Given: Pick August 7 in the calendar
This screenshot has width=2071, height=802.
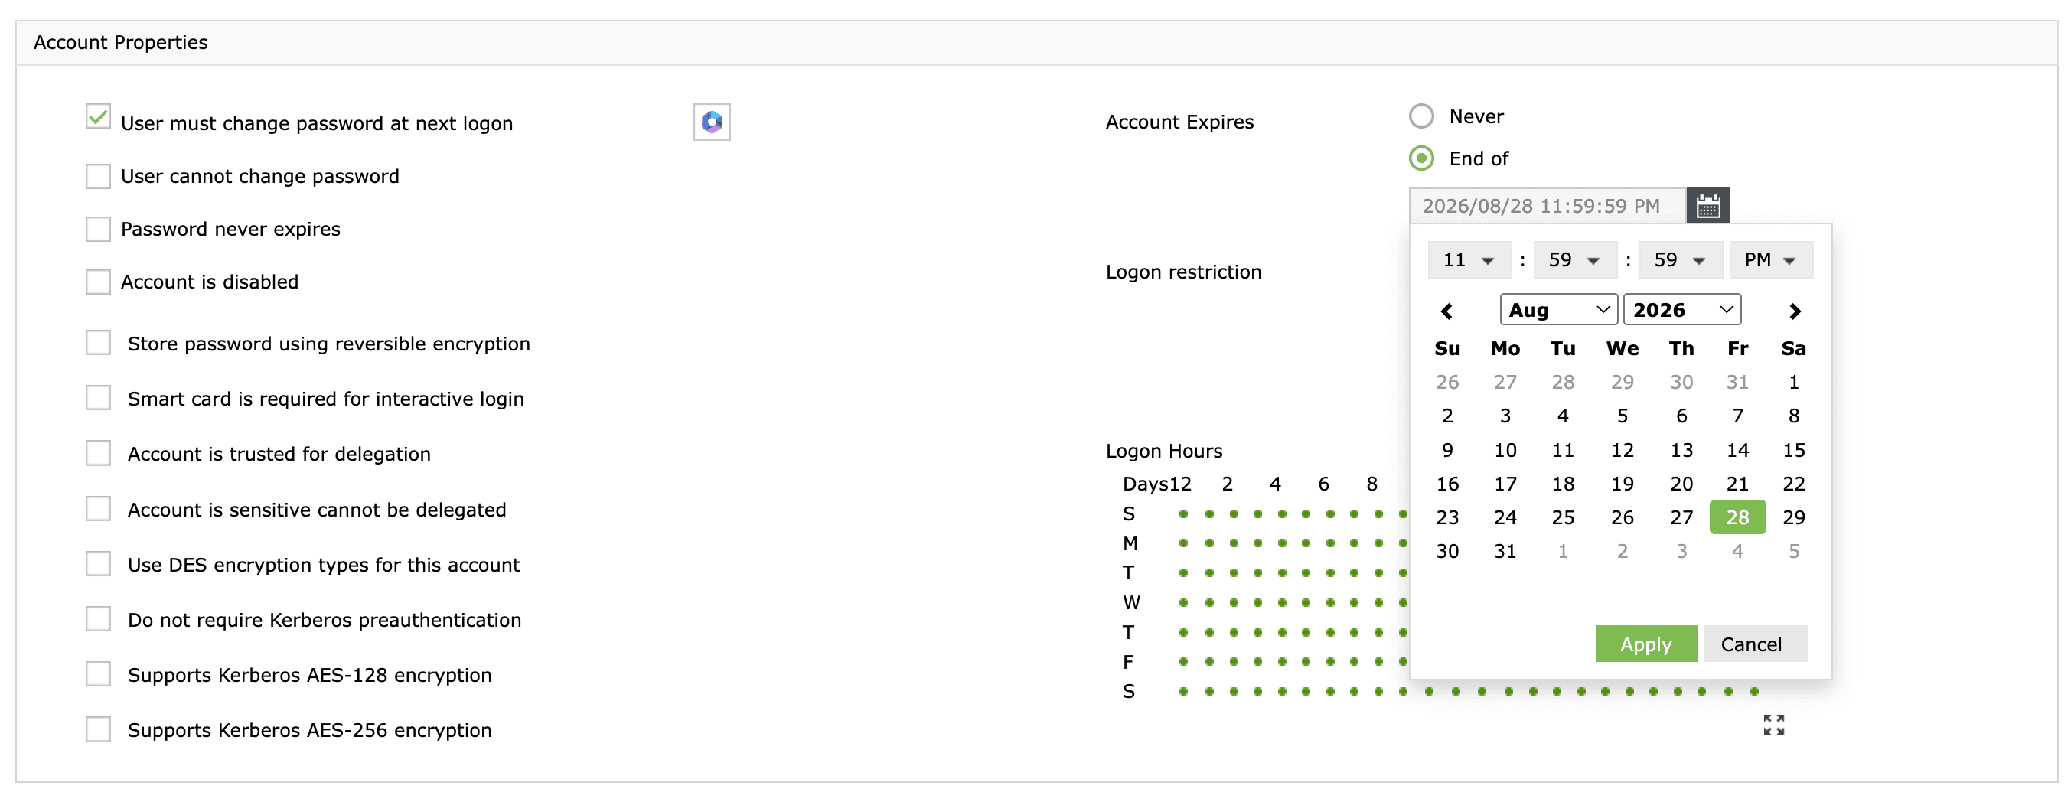Looking at the screenshot, I should [x=1737, y=416].
